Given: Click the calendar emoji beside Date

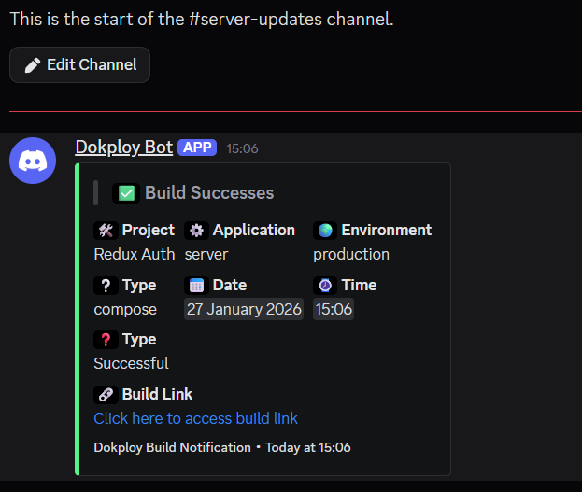Looking at the screenshot, I should (x=196, y=286).
